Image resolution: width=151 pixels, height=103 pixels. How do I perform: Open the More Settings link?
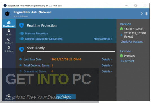(103, 39)
